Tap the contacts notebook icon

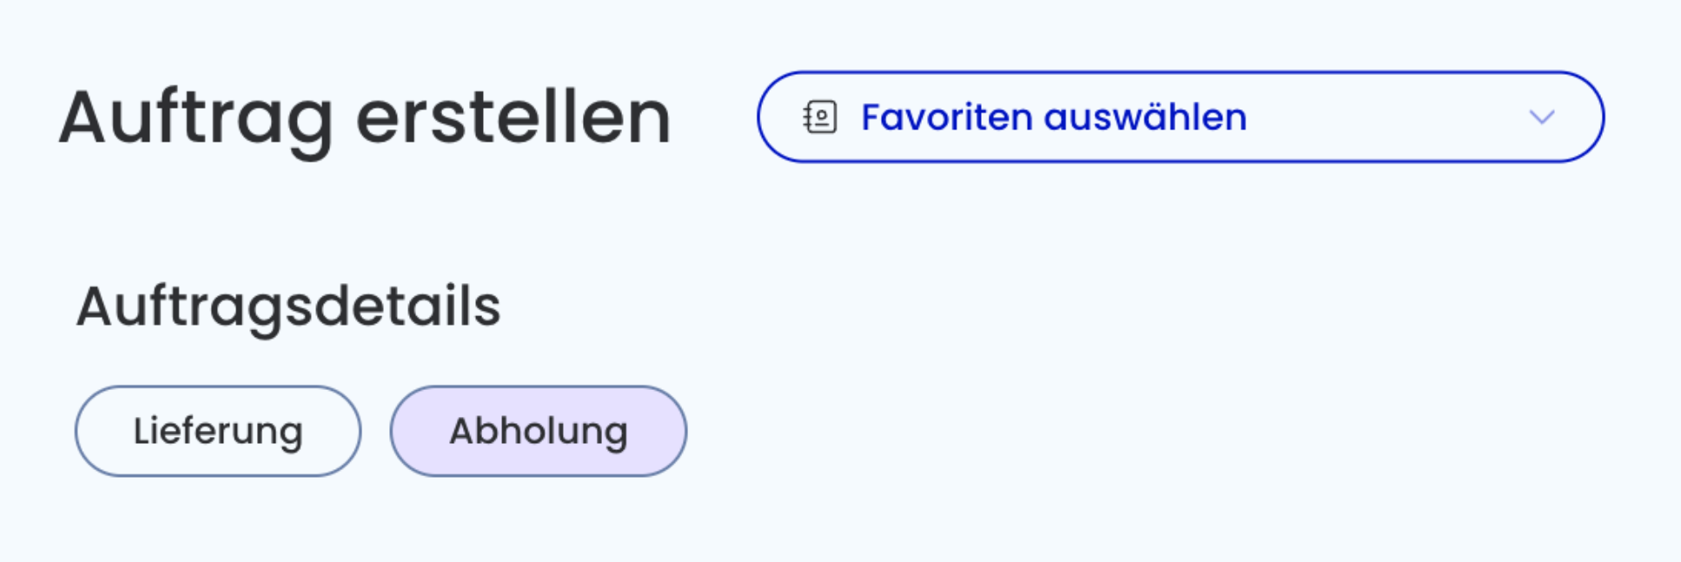tap(819, 117)
